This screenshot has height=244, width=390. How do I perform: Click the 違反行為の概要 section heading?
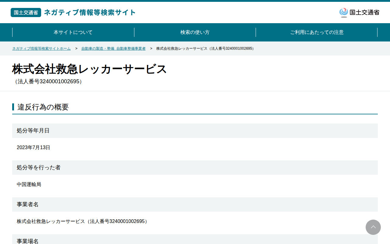point(43,107)
